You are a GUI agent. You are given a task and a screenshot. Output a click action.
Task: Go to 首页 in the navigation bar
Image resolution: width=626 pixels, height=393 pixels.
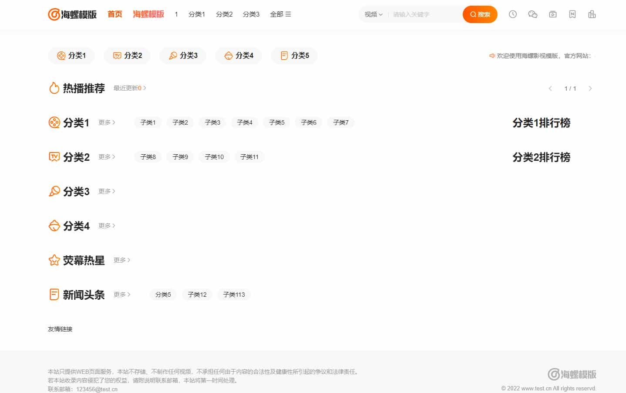pos(115,14)
